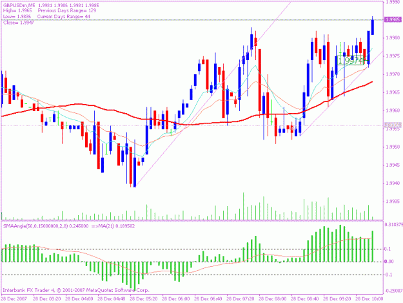Click the '28 Dec 06:00' time axis label

[x=176, y=299]
